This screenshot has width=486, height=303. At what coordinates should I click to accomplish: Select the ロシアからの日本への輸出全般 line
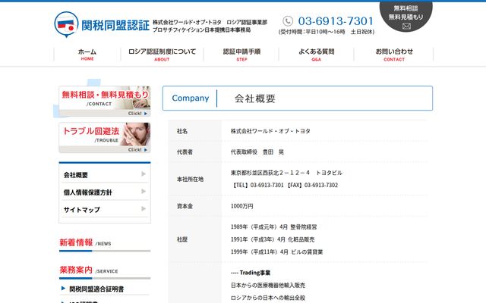click(x=268, y=298)
